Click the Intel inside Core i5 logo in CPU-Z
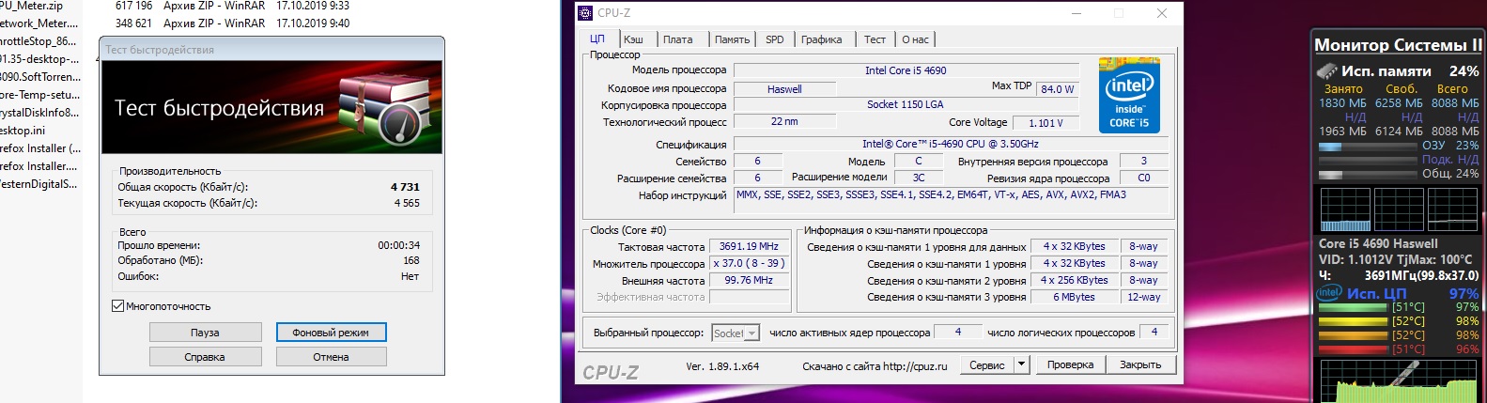 click(1129, 96)
